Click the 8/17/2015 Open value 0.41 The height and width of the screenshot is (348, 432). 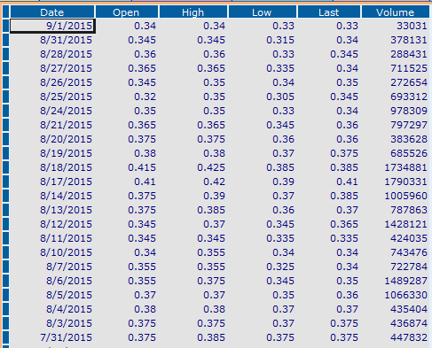click(127, 182)
